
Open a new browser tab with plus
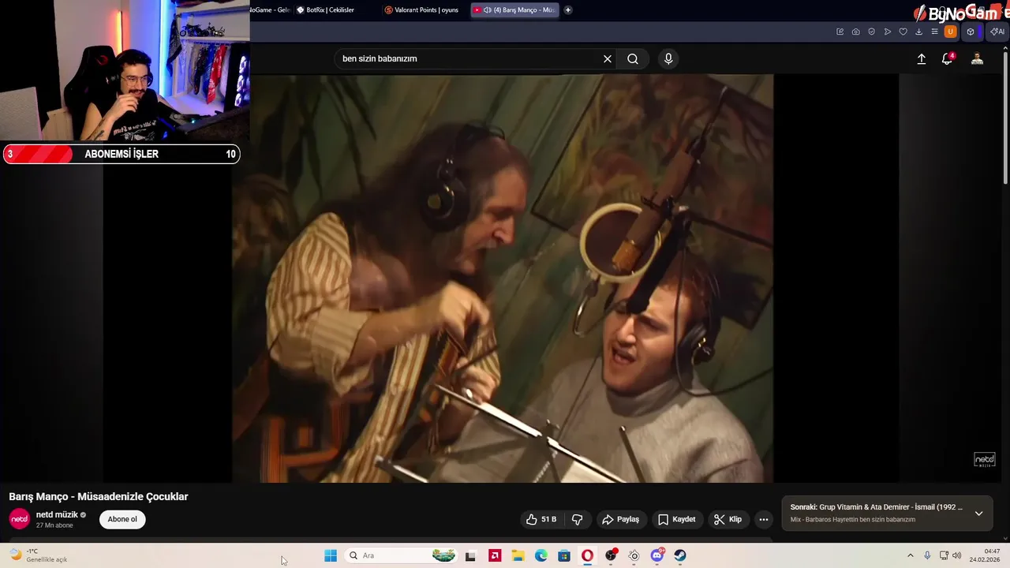click(567, 10)
